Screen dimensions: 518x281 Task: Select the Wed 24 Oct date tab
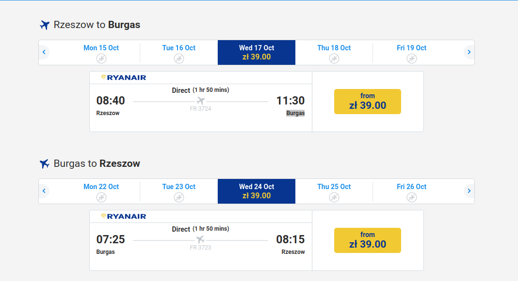(x=257, y=191)
